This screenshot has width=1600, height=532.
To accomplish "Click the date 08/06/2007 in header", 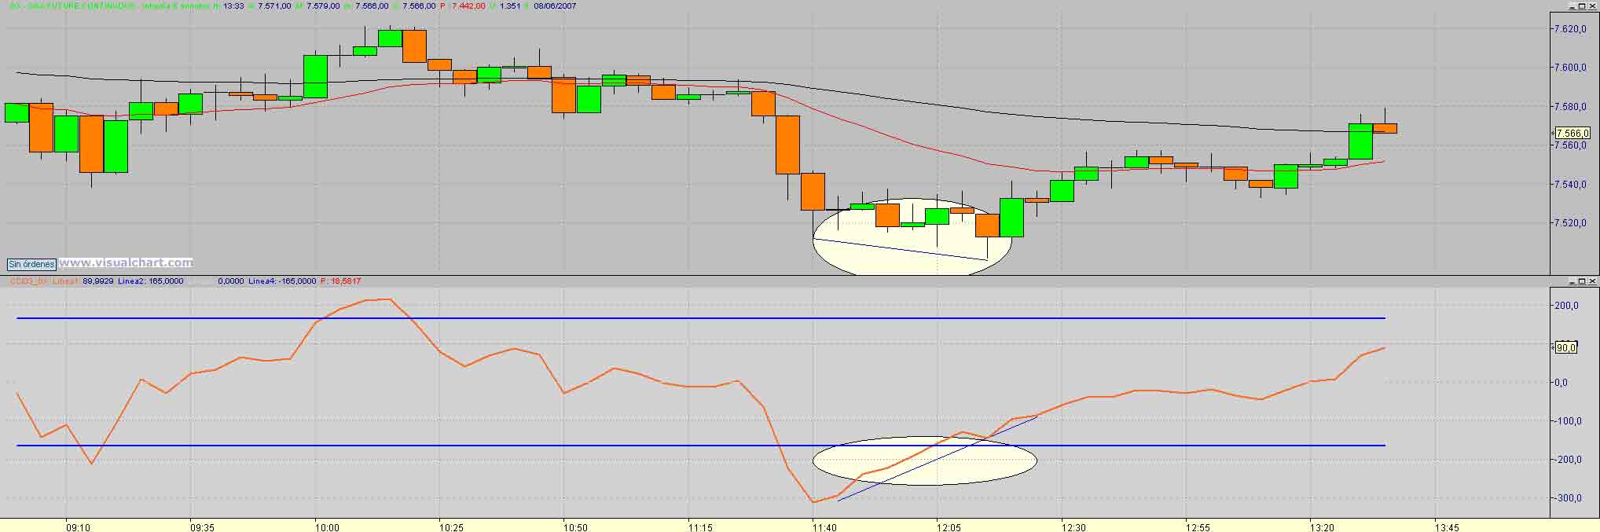I will point(555,6).
